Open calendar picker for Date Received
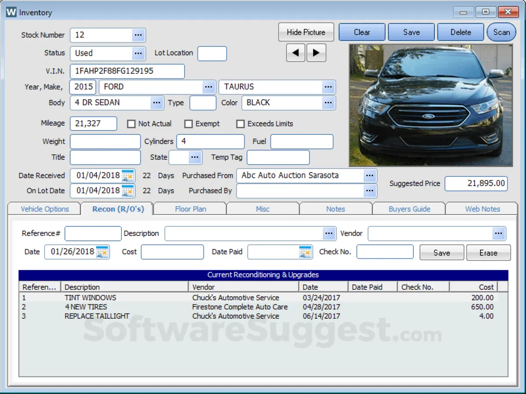The image size is (526, 394). point(128,176)
